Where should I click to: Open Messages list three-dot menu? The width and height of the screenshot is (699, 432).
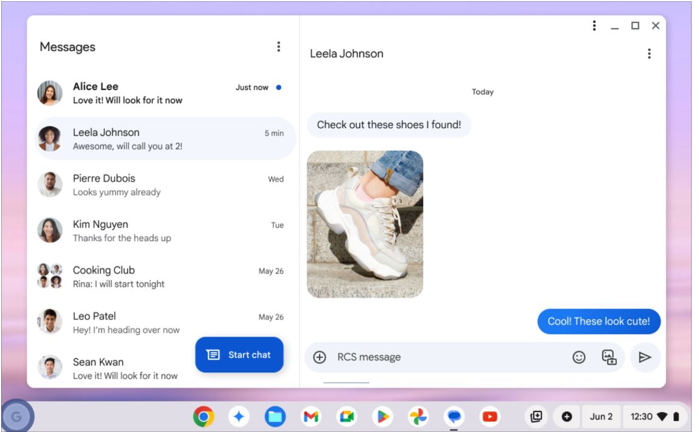pyautogui.click(x=278, y=47)
